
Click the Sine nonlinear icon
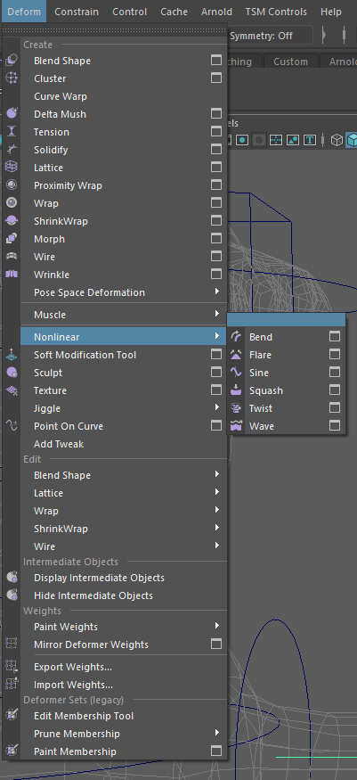click(x=236, y=373)
